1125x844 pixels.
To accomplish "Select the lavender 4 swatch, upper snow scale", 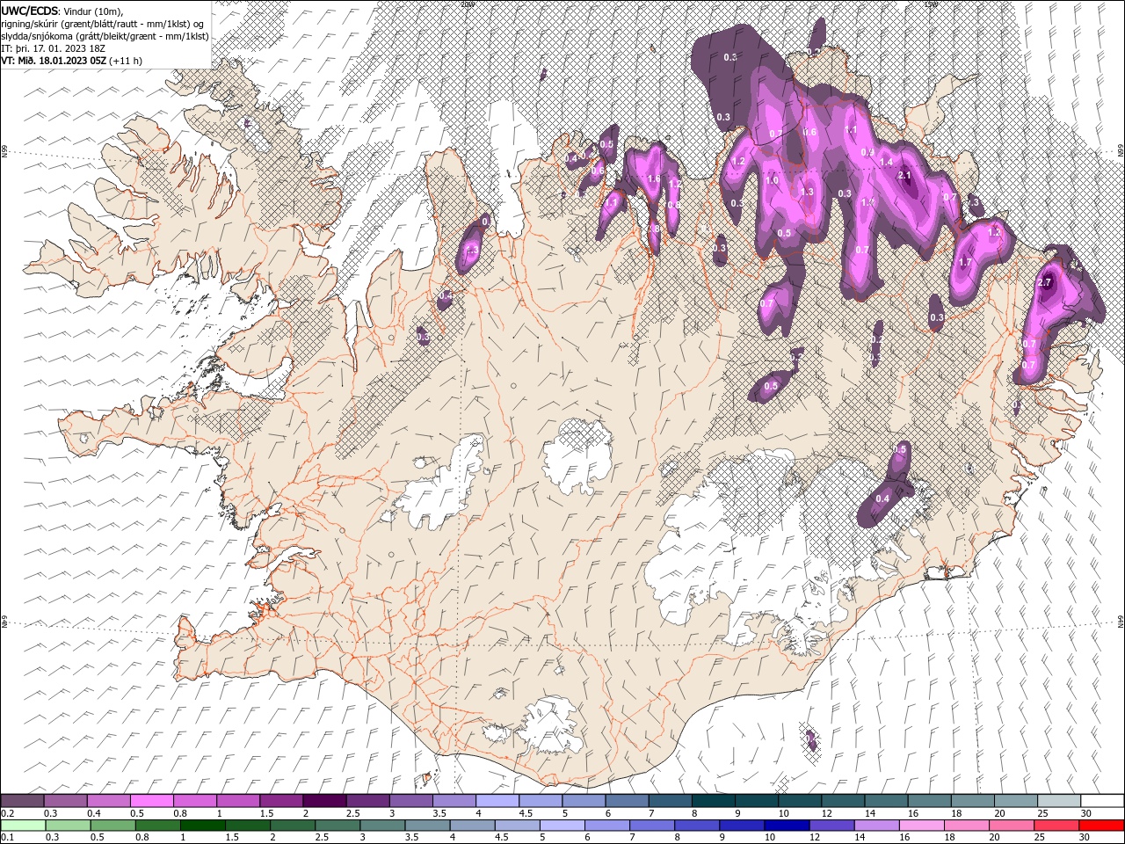I will coord(497,801).
